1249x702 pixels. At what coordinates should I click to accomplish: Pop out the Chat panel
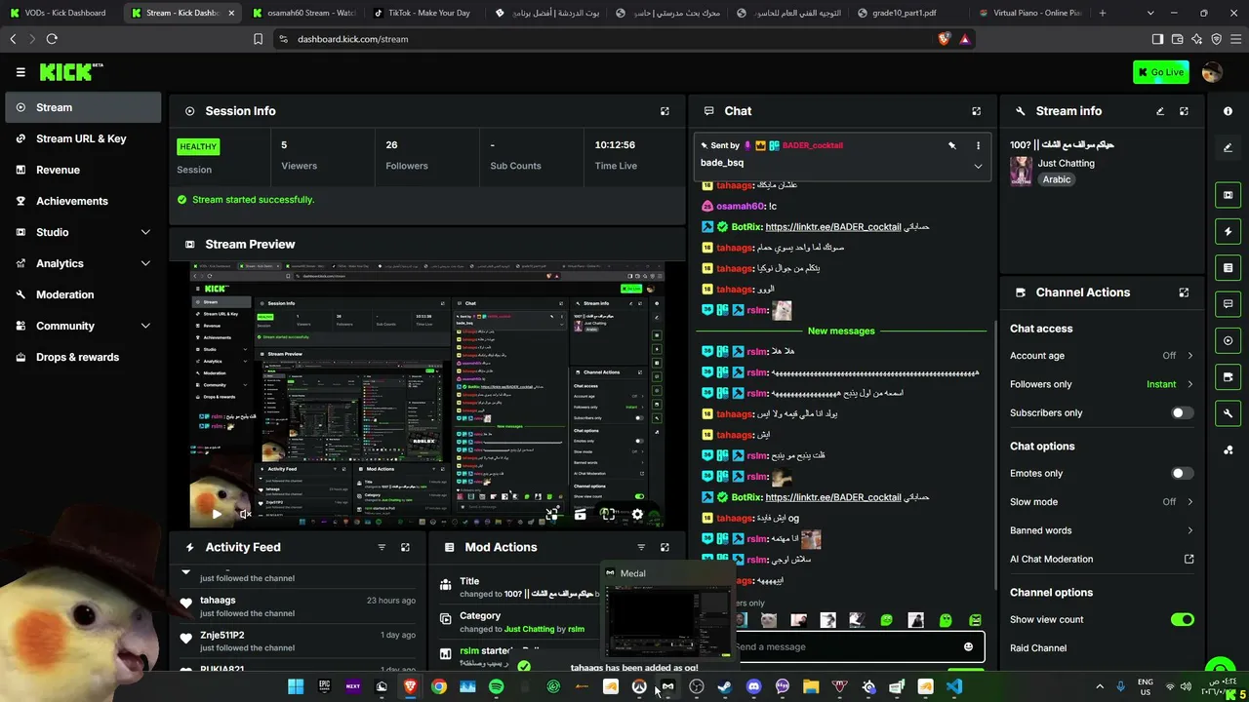tap(976, 111)
